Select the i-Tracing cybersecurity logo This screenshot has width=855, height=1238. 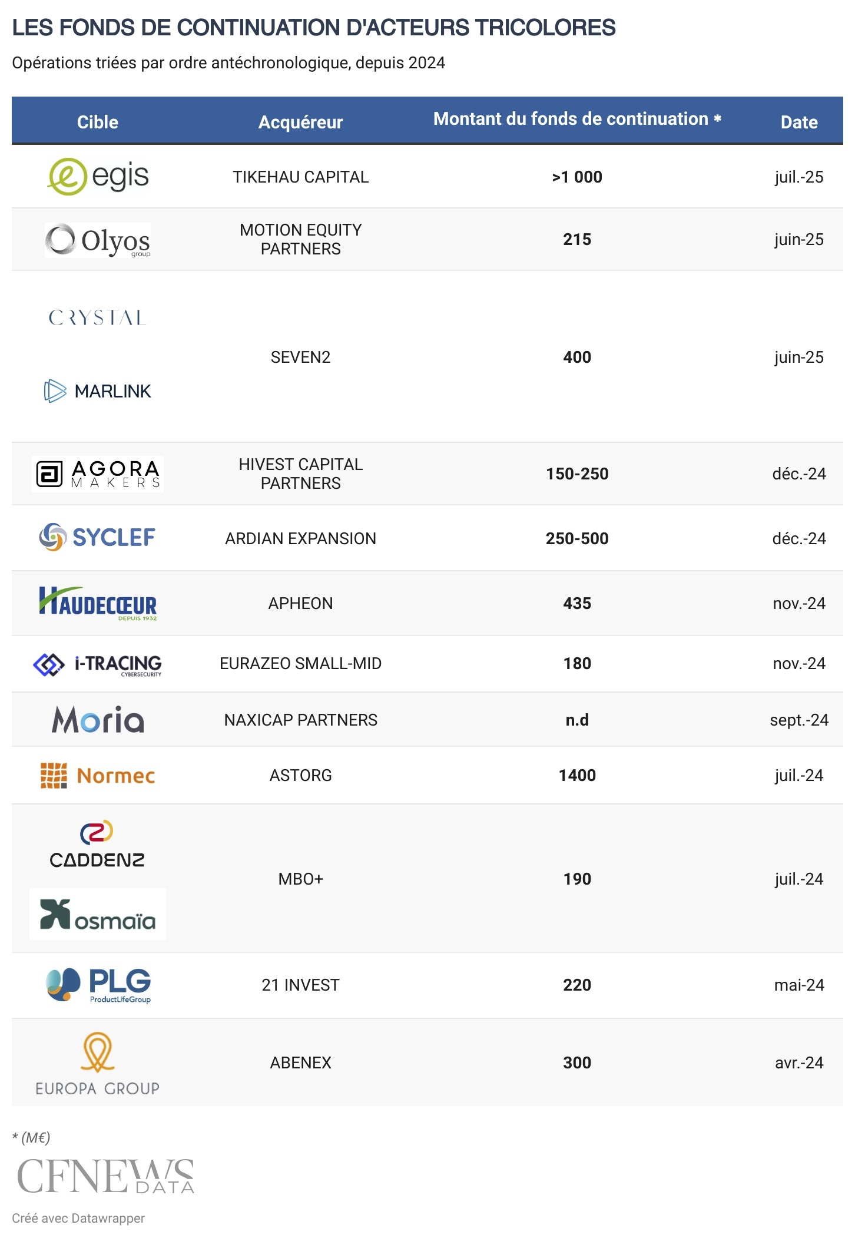click(x=98, y=664)
